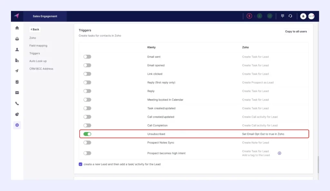
Task: Open the Settings gear sidebar icon
Action: [17, 125]
